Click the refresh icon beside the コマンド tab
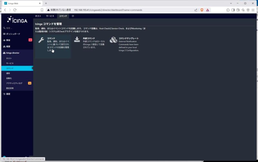258x162 pixels. 73,16
